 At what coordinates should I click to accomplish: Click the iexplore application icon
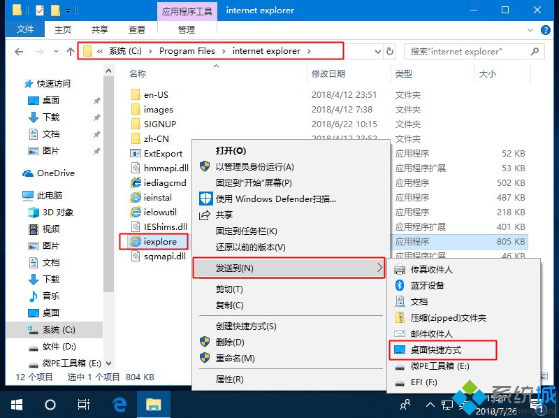136,241
